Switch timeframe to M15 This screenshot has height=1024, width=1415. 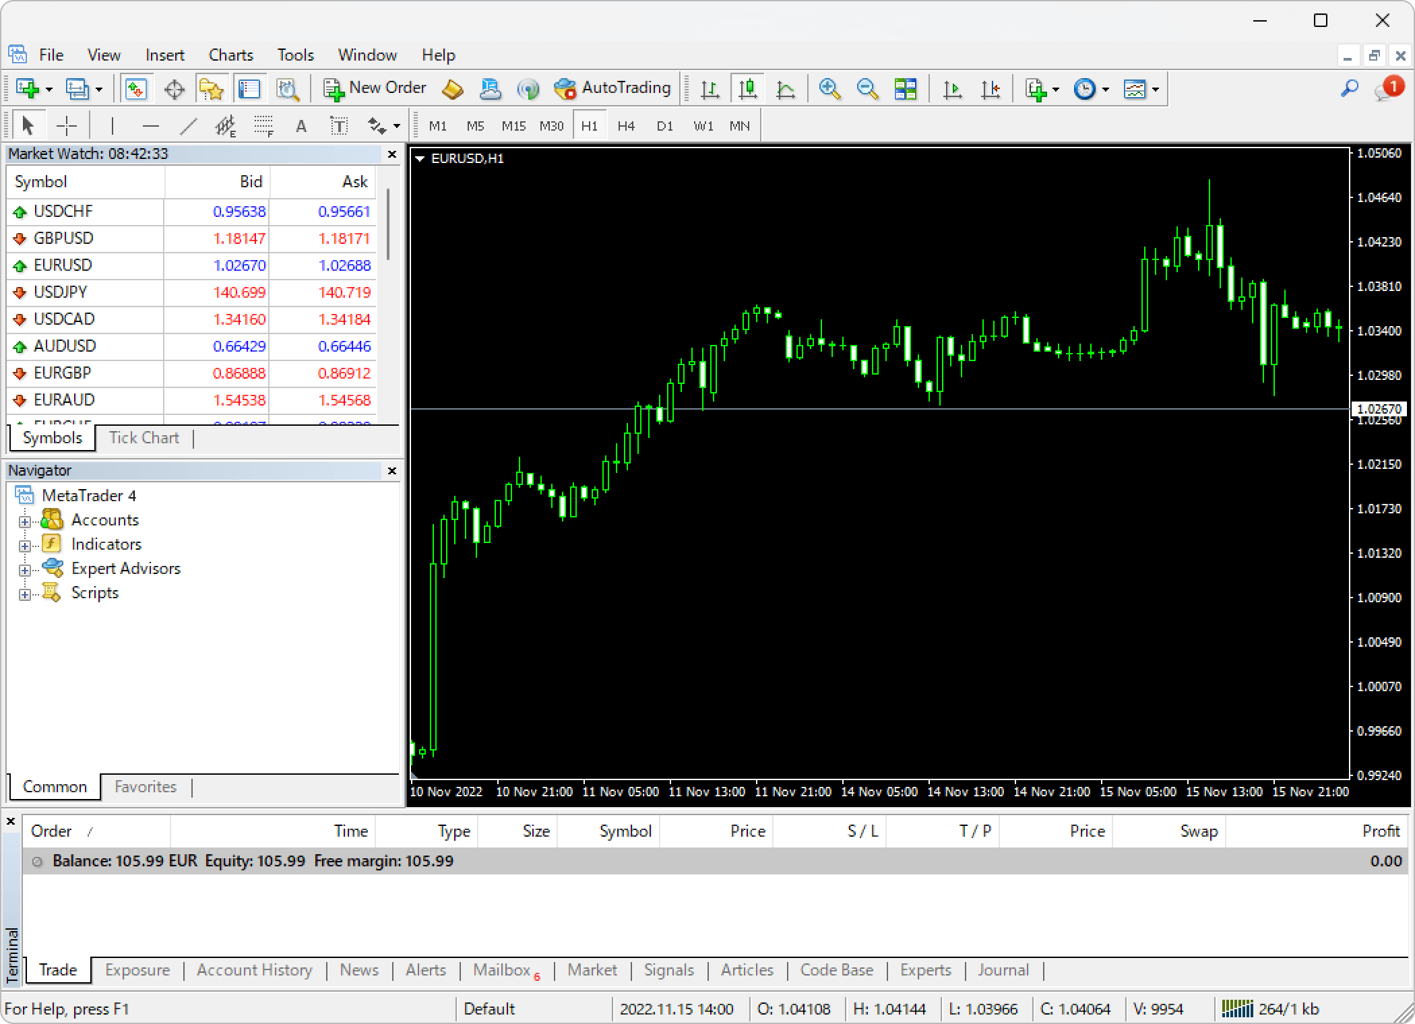pos(513,126)
